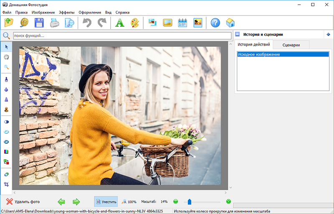334x214 pixels.
Task: Open the Вид menu
Action: click(x=108, y=13)
